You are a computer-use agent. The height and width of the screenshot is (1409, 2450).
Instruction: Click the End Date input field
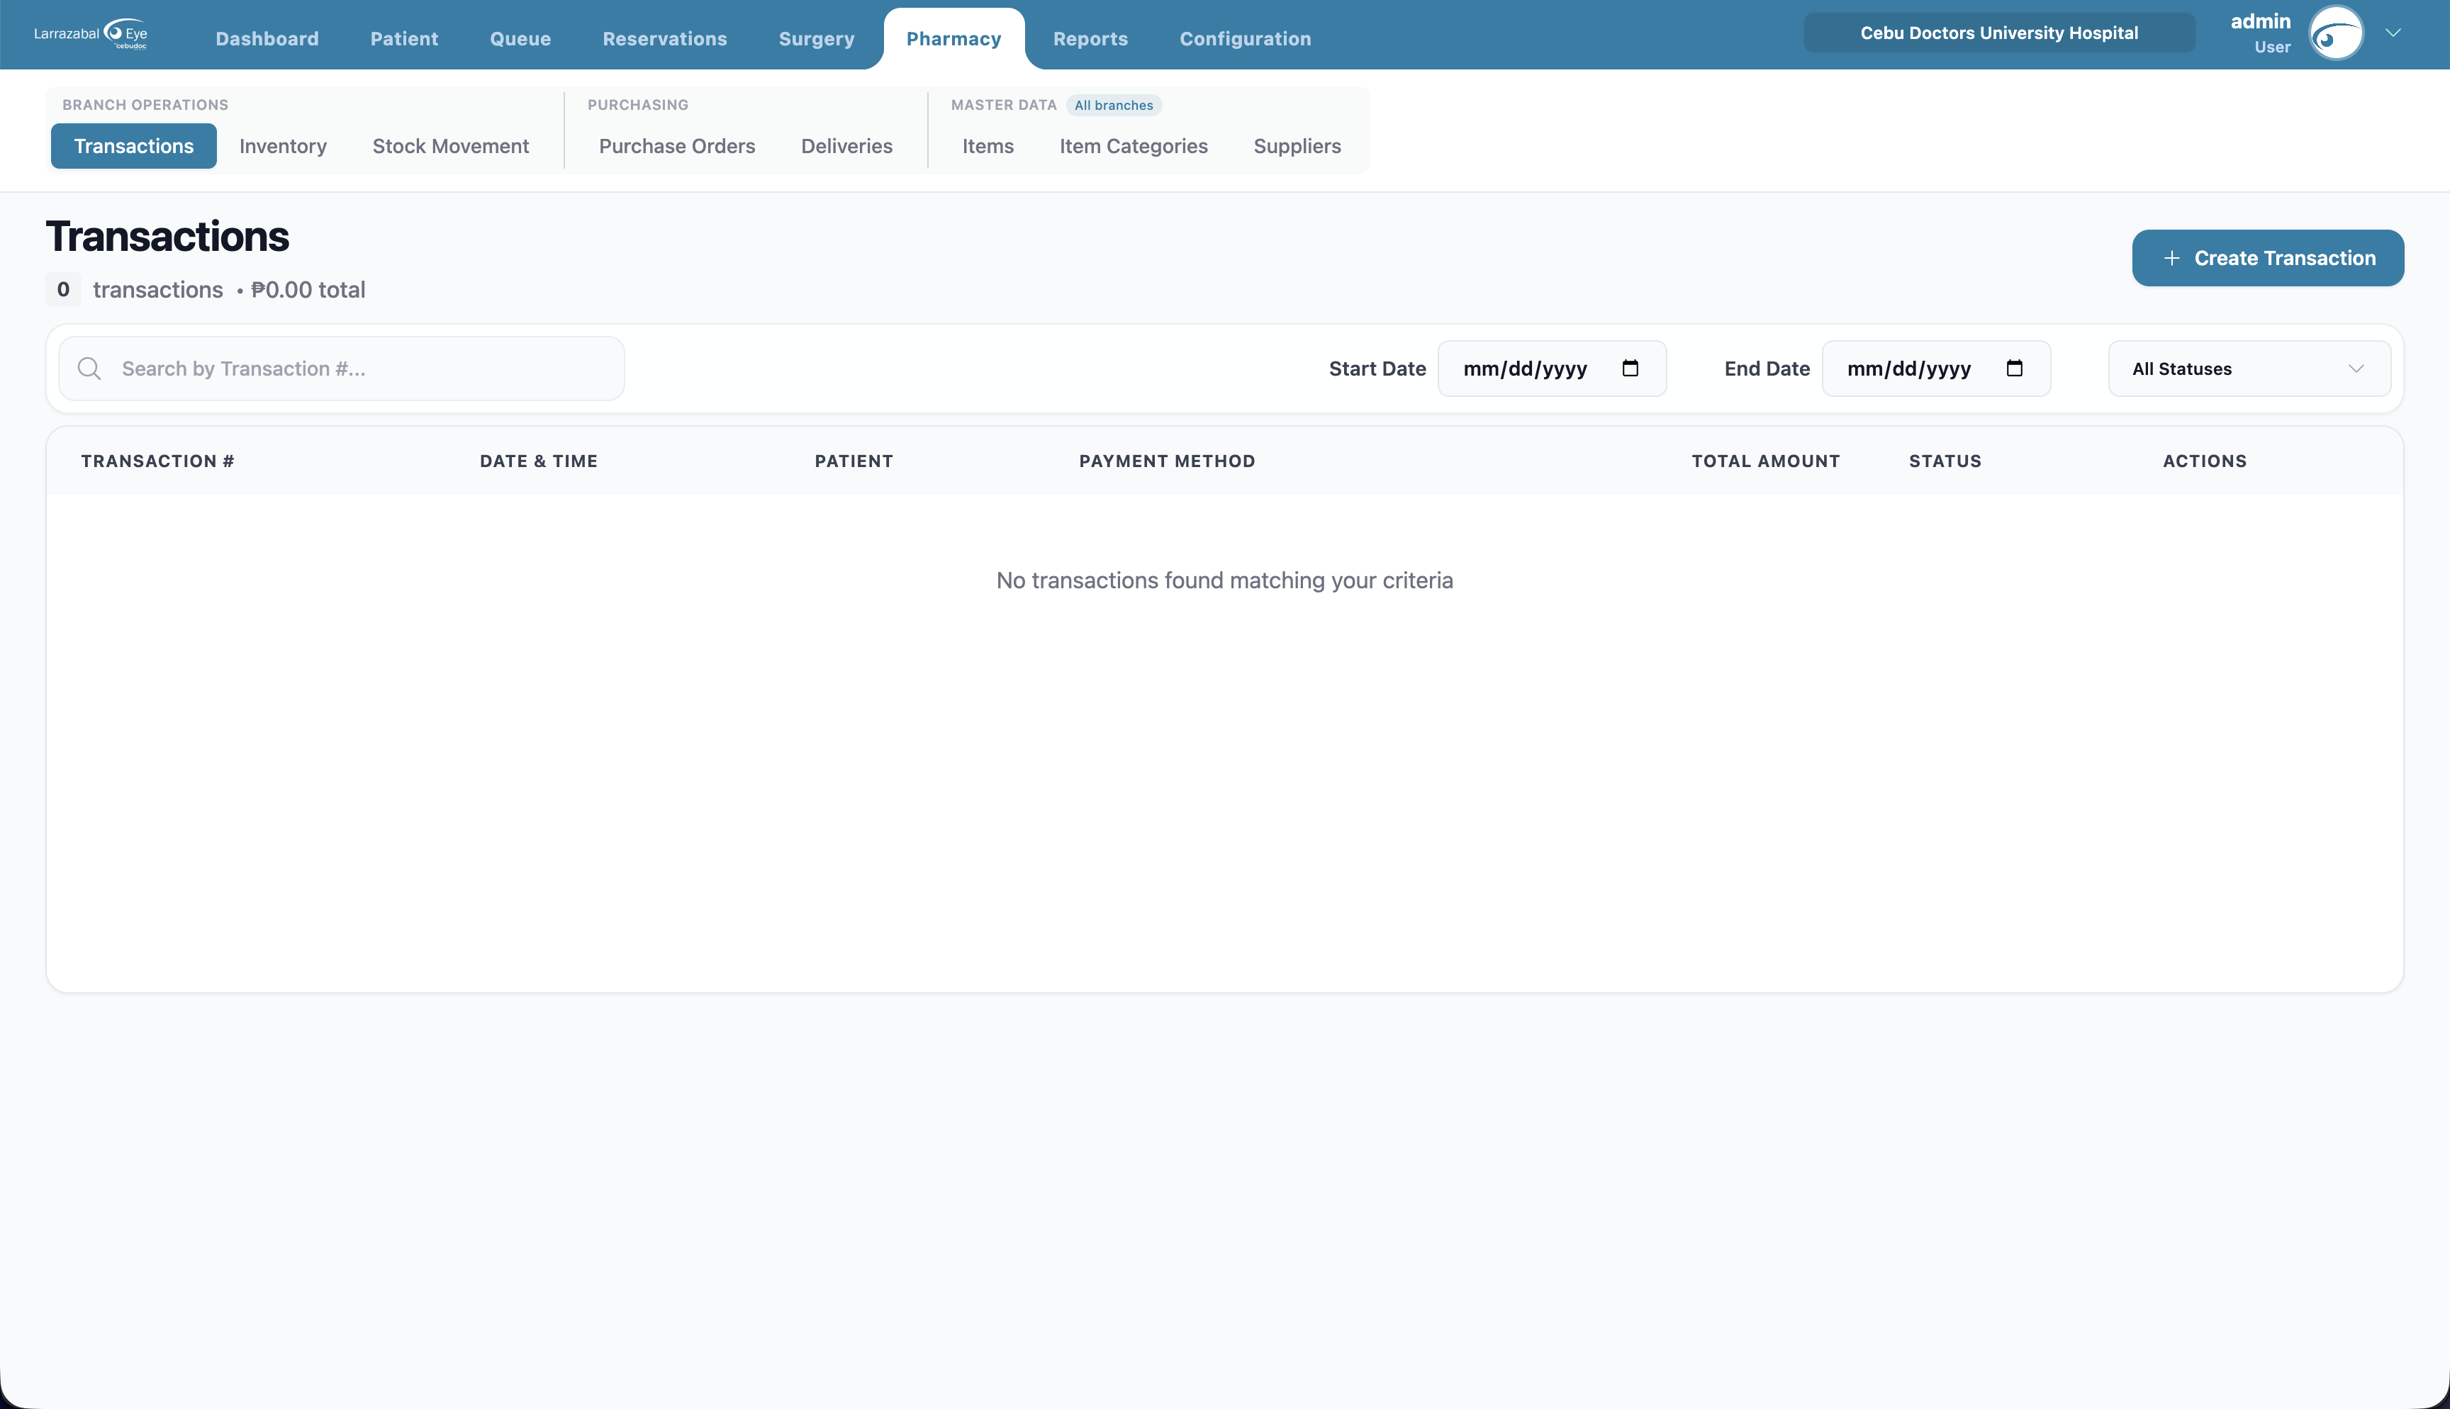point(1935,369)
